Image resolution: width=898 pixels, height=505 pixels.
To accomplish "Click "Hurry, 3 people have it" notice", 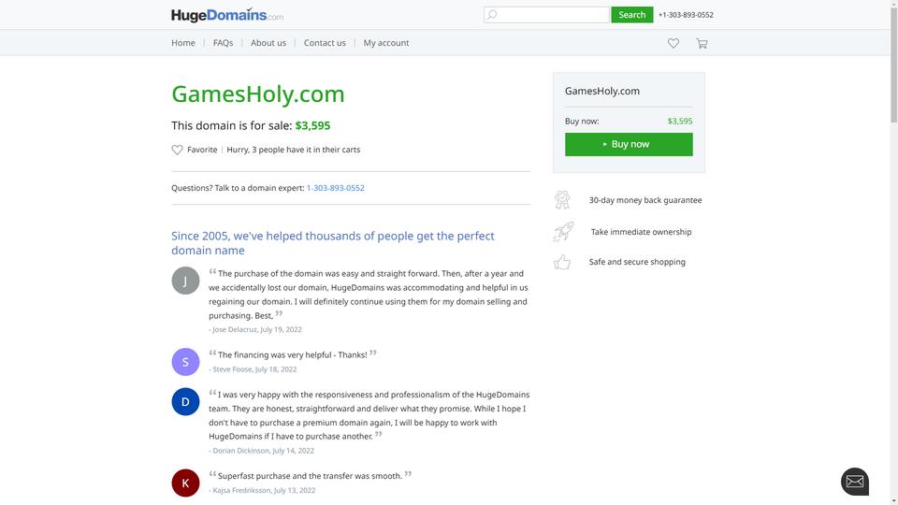I will (x=293, y=150).
